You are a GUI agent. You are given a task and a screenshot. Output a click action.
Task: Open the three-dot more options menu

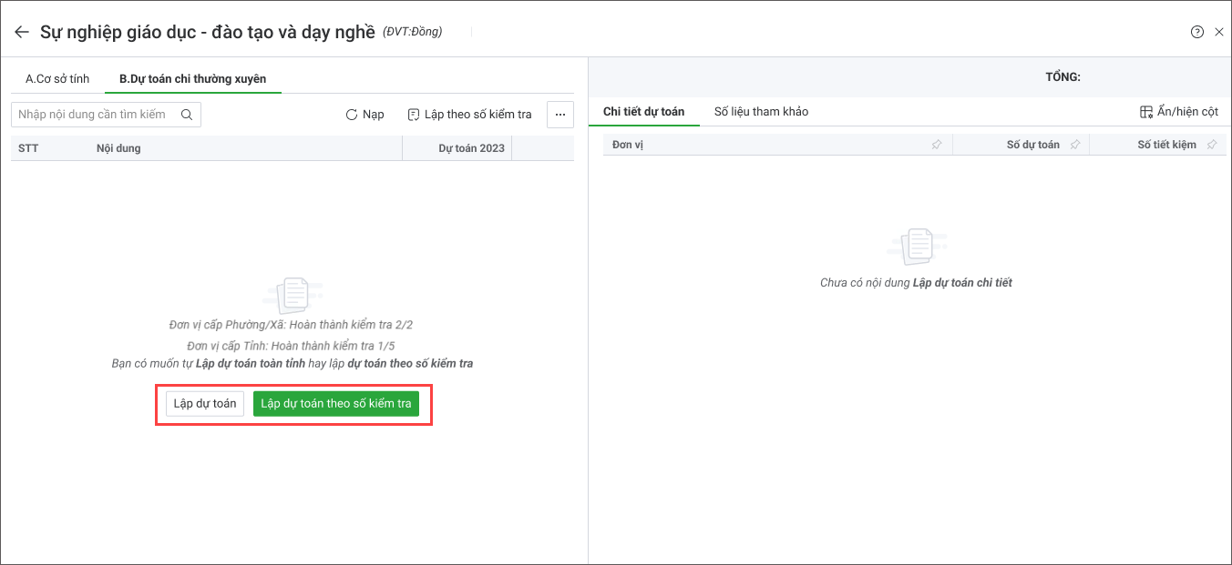pyautogui.click(x=560, y=115)
